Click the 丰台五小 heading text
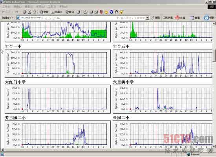216x157 pixels. (x=121, y=46)
